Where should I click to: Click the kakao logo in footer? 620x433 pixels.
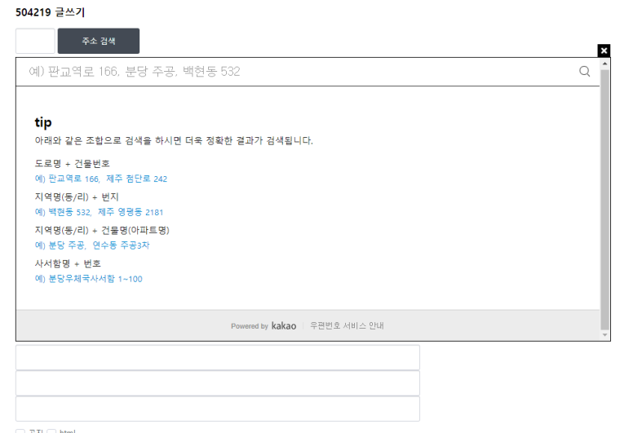(284, 326)
